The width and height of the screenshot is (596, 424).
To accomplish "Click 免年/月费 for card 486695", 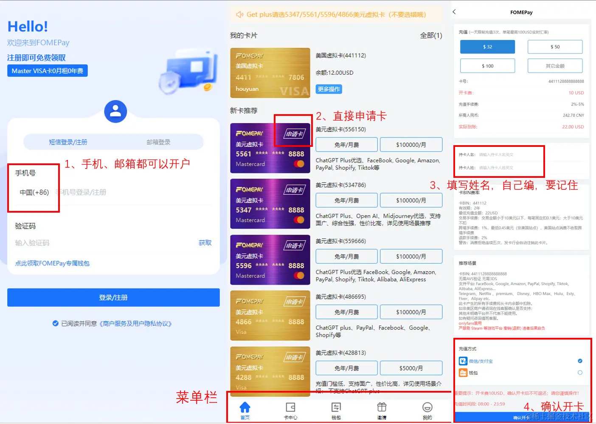I will pos(347,312).
